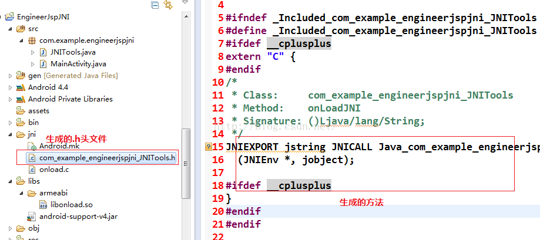Viewport: 540px width, 240px height.
Task: Click the bin folder icon
Action: [x=21, y=123]
